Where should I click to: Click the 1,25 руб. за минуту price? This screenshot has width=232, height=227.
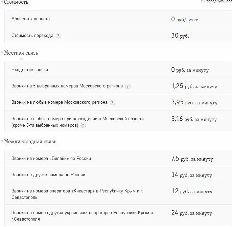click(x=194, y=86)
